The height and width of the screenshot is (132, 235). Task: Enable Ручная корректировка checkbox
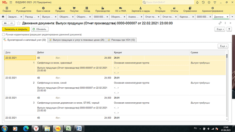(3, 34)
